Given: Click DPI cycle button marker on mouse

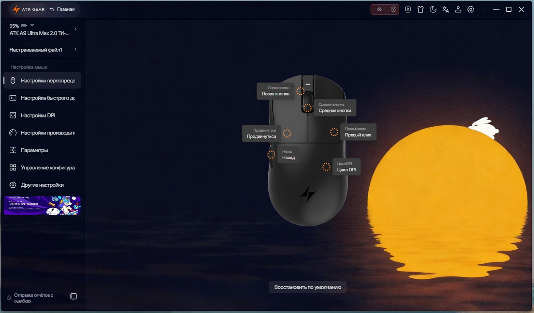Looking at the screenshot, I should [x=326, y=167].
